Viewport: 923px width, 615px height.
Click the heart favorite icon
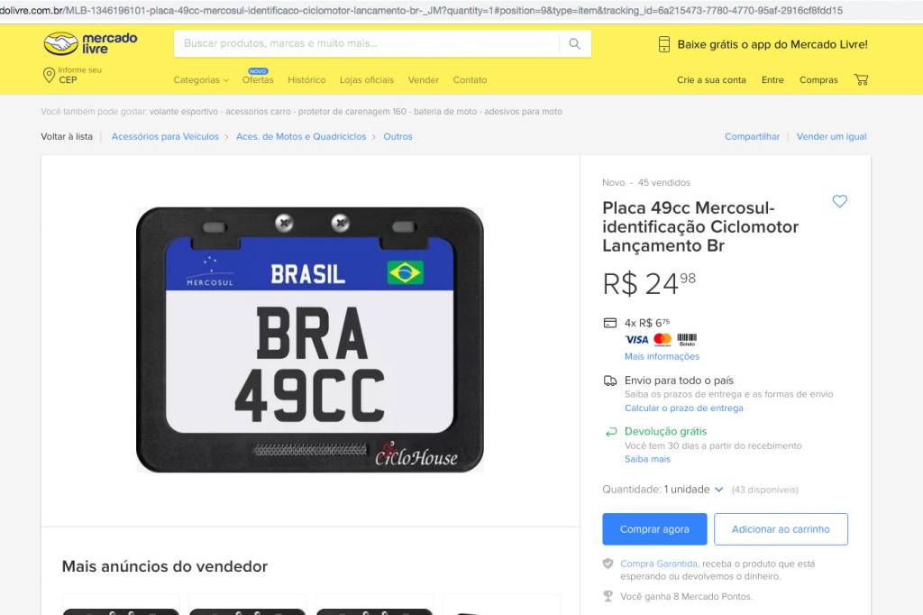[840, 201]
